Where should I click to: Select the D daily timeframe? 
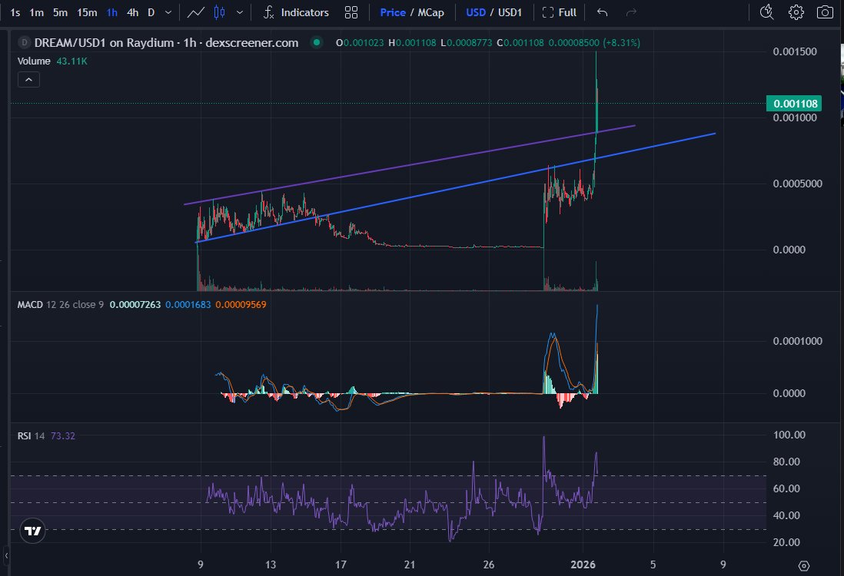151,12
